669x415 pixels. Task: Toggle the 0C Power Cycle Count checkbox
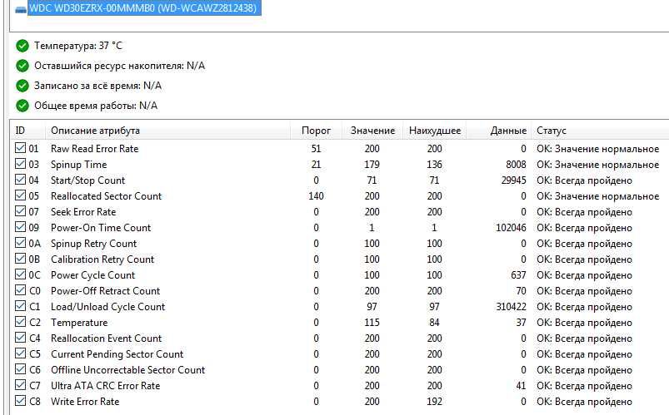pyautogui.click(x=20, y=274)
